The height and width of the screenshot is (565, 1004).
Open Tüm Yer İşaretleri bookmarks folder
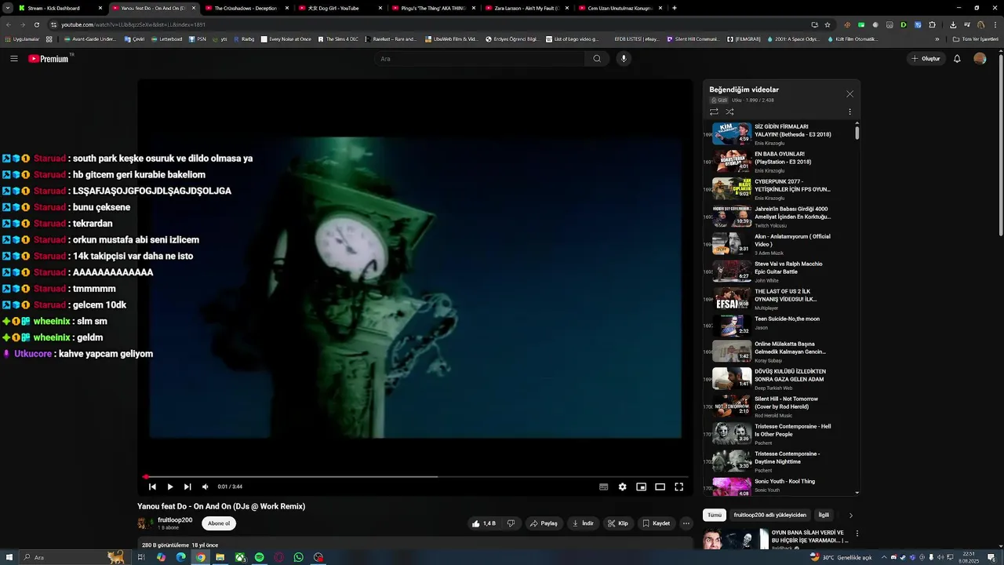[x=975, y=38]
